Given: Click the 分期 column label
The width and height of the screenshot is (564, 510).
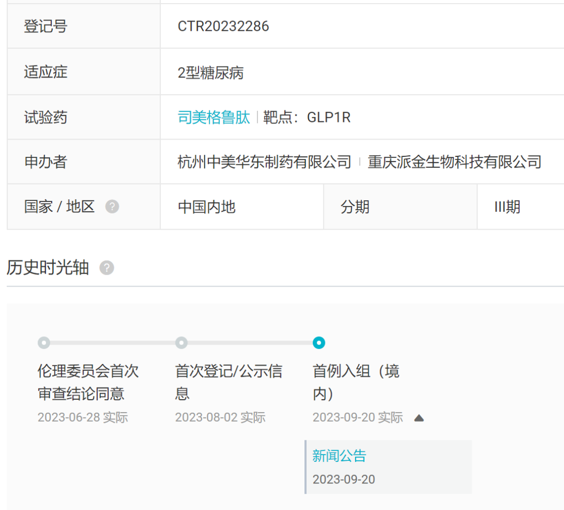Looking at the screenshot, I should [x=355, y=207].
